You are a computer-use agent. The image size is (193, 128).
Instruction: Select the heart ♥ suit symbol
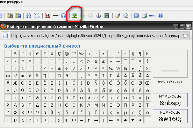point(133,120)
